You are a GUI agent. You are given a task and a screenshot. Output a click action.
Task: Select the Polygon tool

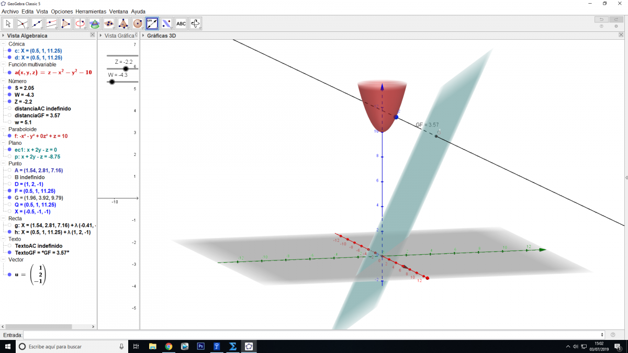pyautogui.click(x=66, y=23)
